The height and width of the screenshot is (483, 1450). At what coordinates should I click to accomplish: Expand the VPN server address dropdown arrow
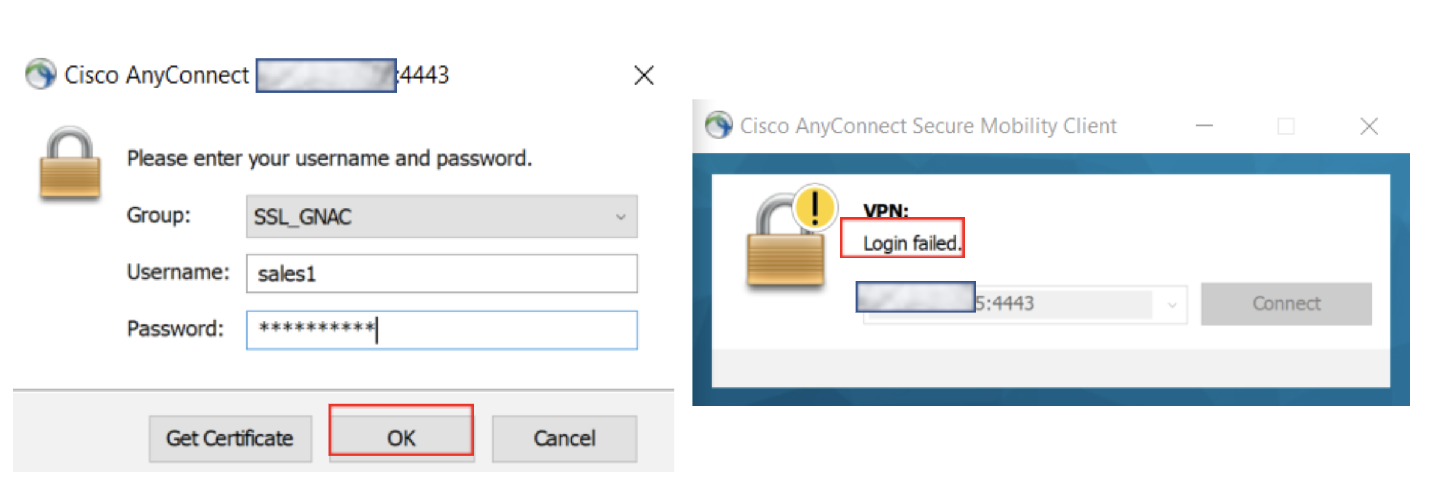tap(1172, 305)
